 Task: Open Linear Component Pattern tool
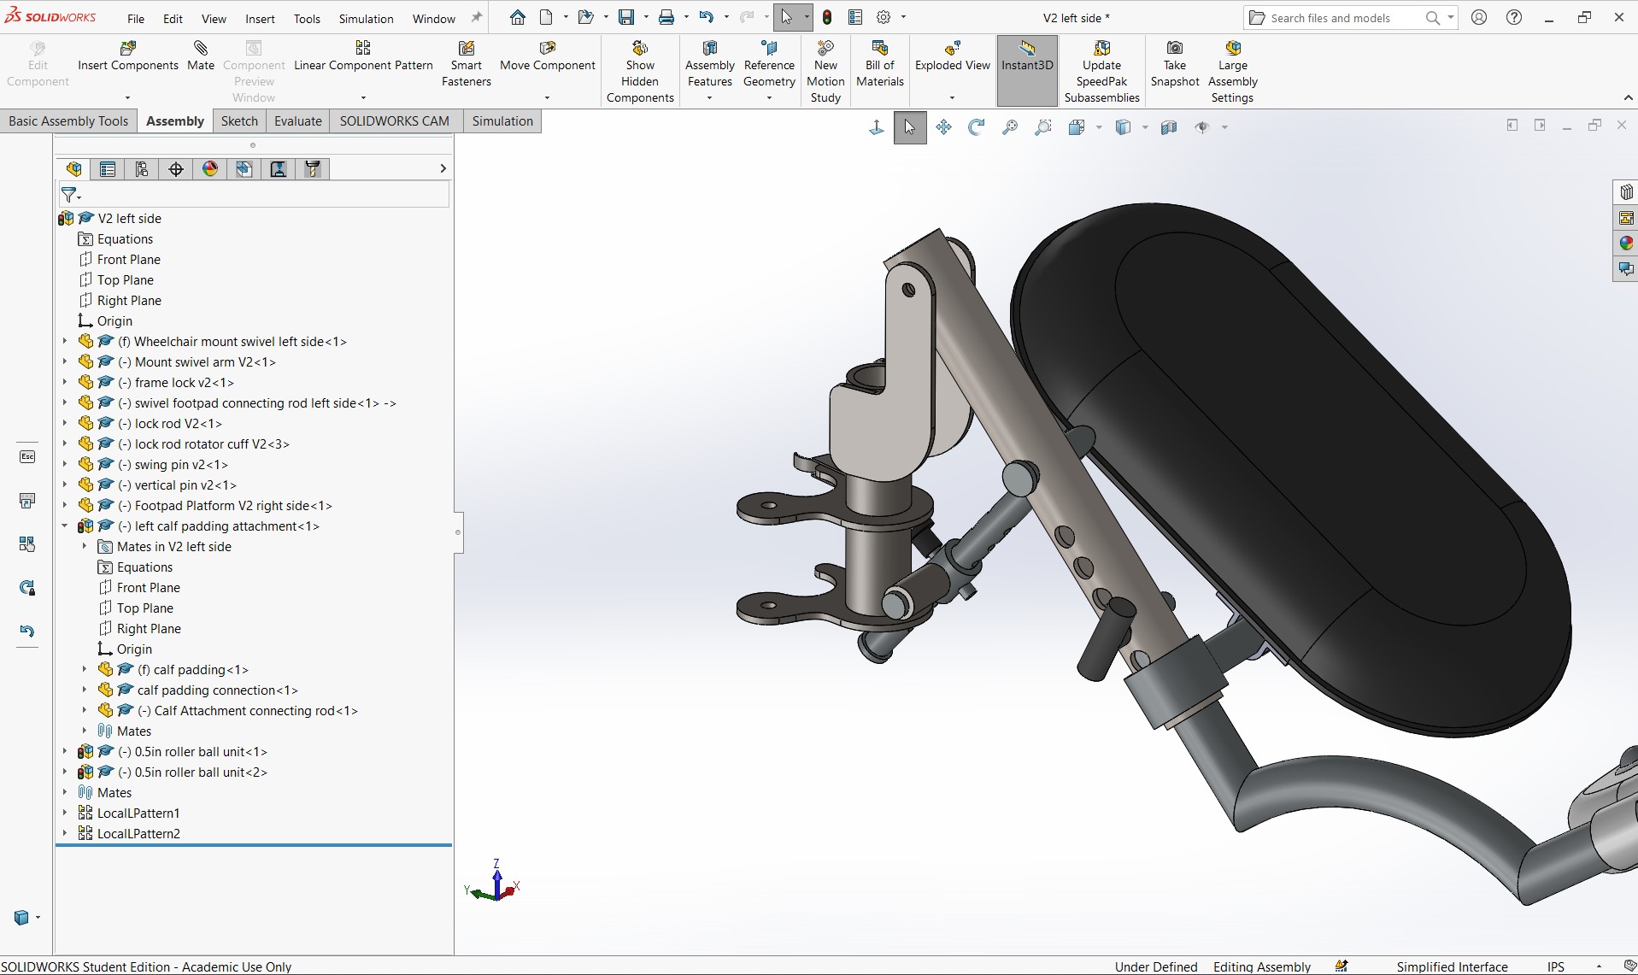coord(363,56)
